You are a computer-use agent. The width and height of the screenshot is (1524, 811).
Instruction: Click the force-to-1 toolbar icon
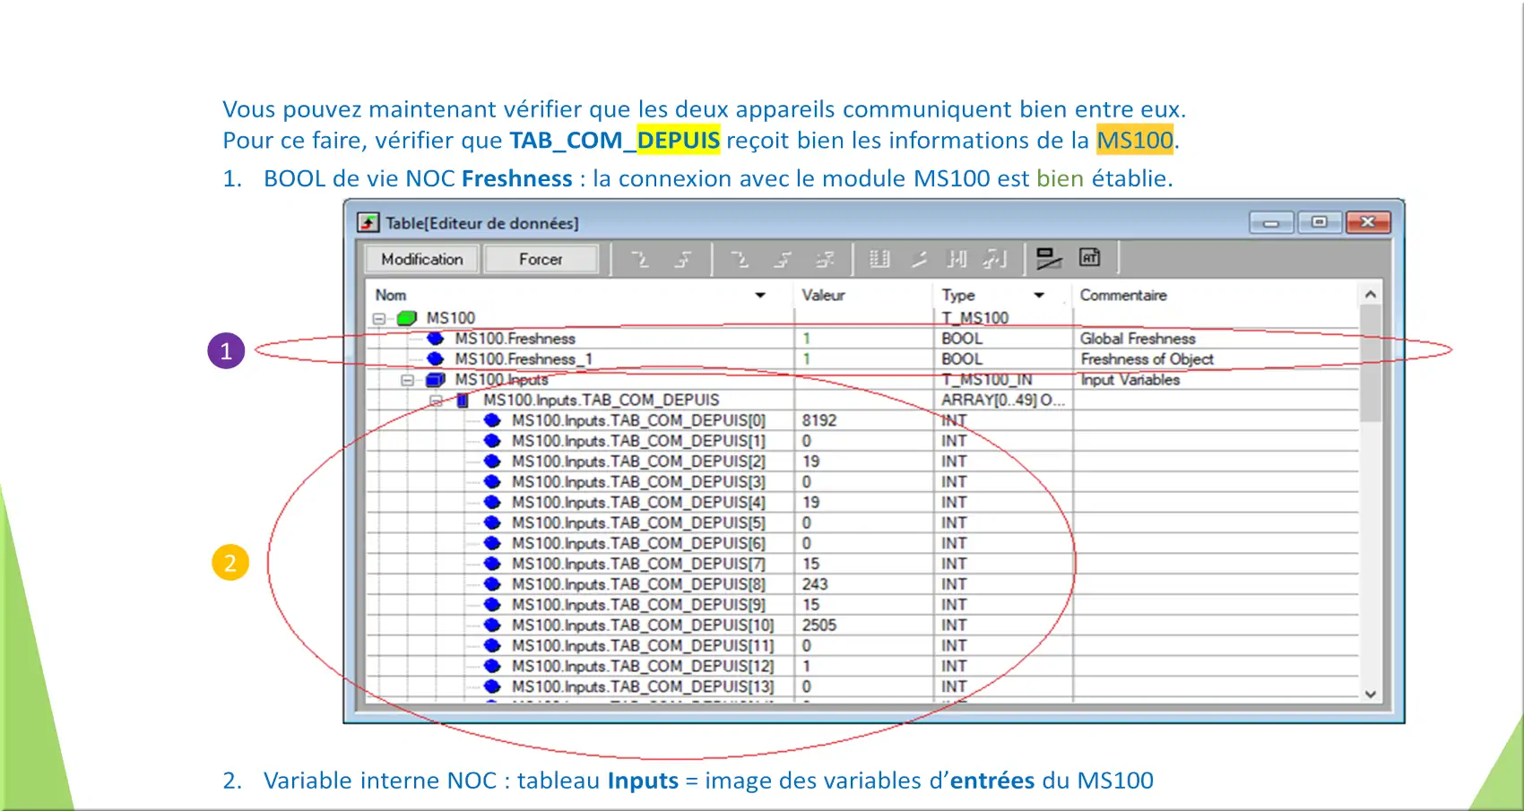click(784, 260)
